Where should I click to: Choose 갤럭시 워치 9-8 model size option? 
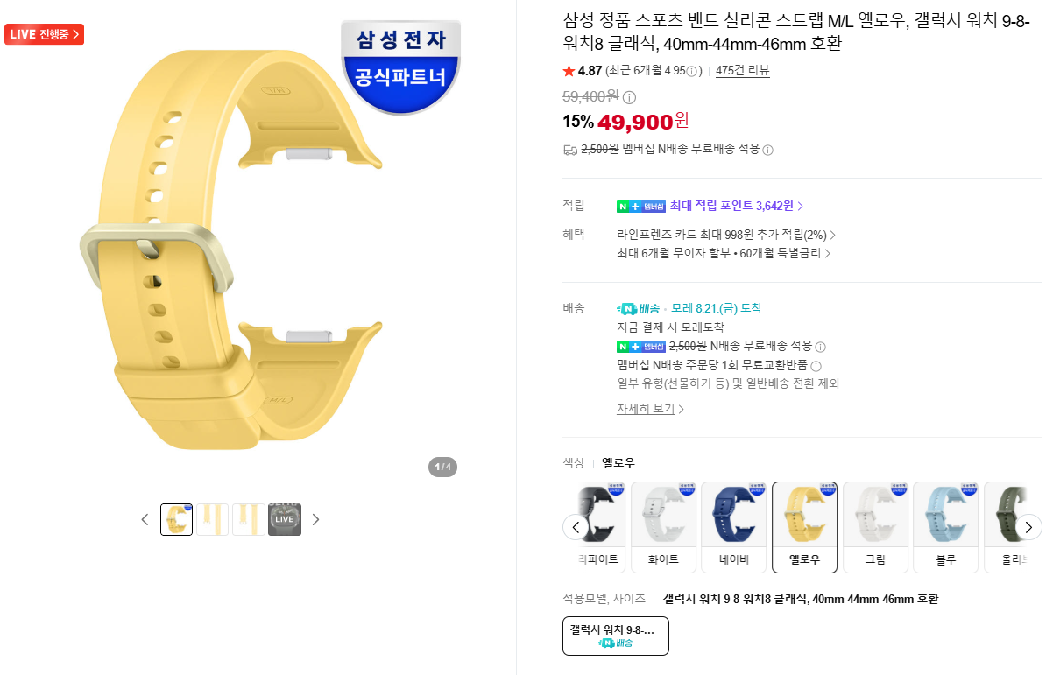(616, 636)
